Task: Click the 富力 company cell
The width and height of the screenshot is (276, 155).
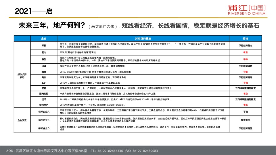Action: tap(44, 52)
